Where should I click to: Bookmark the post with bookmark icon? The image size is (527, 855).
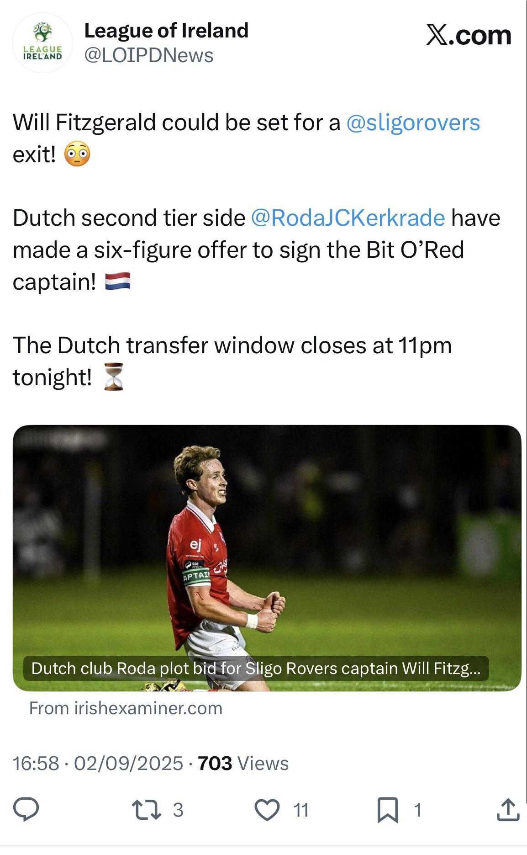388,810
